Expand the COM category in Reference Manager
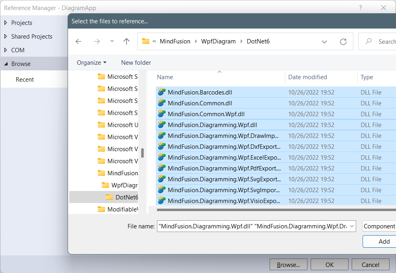Viewport: 396px width, 273px height. tap(6, 50)
